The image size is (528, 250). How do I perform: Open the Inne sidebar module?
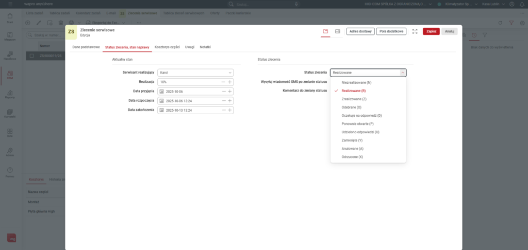(10, 133)
